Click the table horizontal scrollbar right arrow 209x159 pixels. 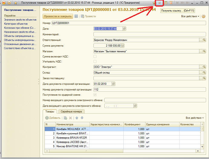[x=198, y=151]
